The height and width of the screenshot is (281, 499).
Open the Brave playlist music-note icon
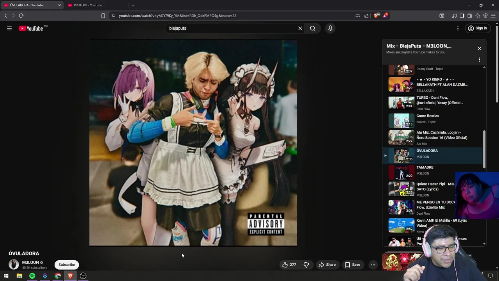tap(454, 16)
